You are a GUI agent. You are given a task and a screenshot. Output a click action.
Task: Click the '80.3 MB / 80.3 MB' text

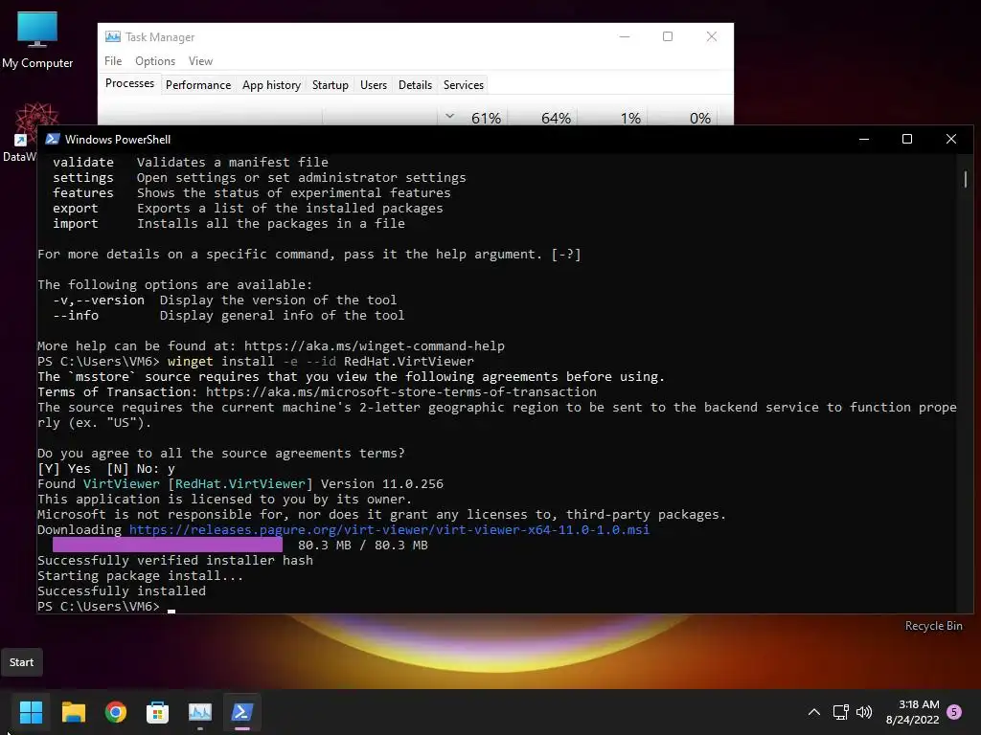coord(363,545)
